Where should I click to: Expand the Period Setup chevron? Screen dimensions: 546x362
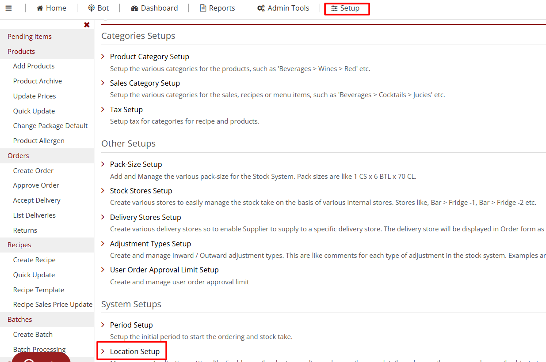point(103,324)
